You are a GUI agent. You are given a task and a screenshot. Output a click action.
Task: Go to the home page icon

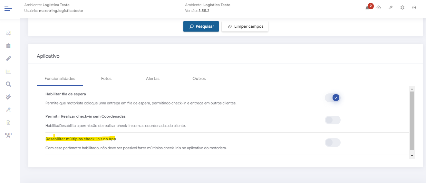(379, 8)
